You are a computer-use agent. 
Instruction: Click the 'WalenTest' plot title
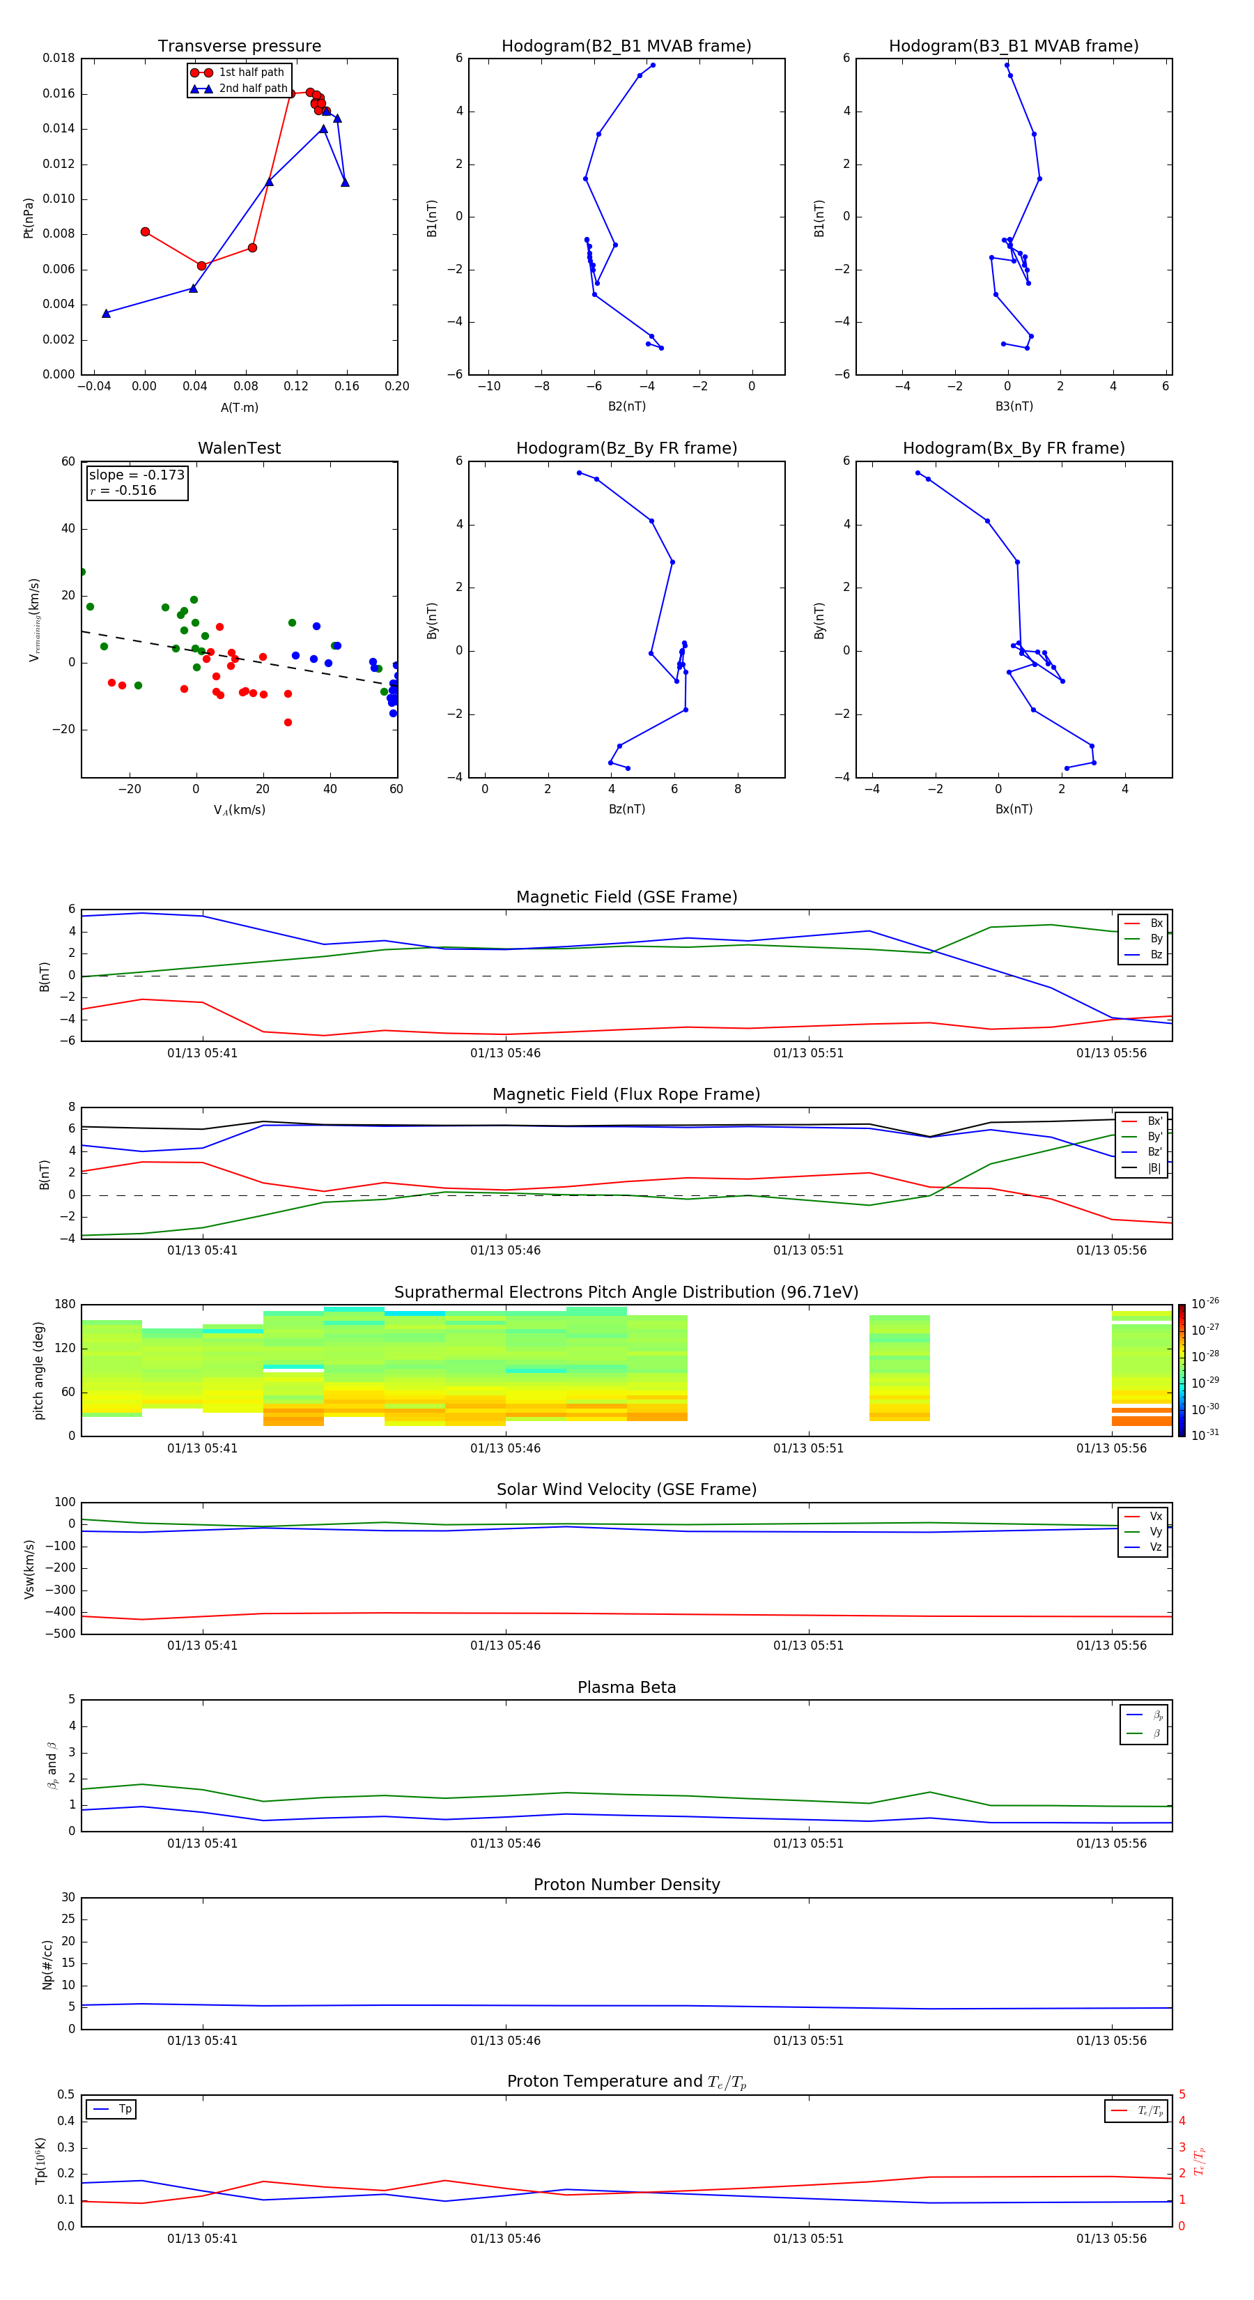[x=239, y=448]
